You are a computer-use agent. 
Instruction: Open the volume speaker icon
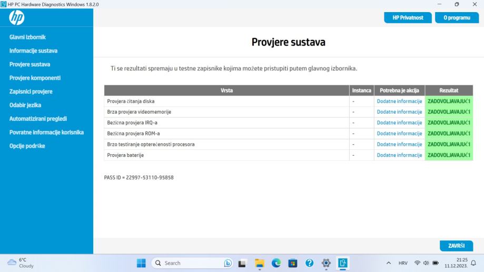426,263
